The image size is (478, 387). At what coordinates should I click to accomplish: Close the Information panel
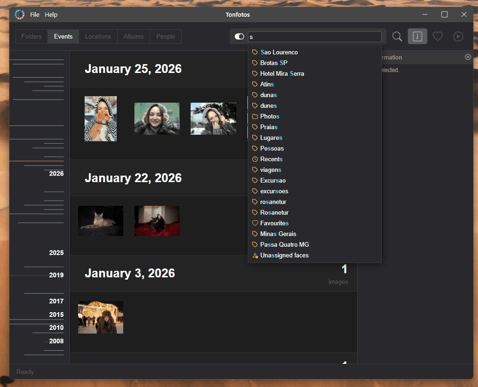click(x=468, y=57)
